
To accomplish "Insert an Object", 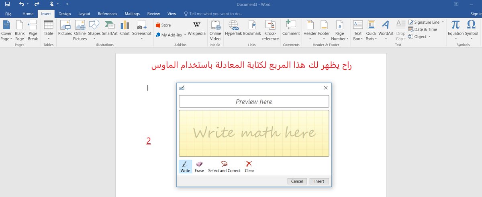I will tap(419, 37).
